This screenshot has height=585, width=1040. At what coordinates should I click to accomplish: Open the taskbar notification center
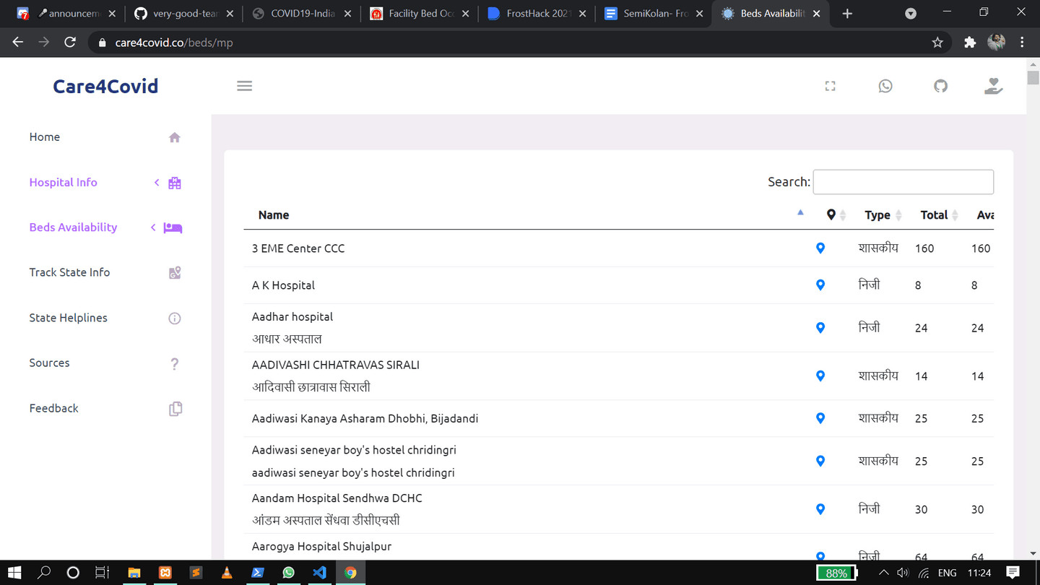click(x=1014, y=573)
